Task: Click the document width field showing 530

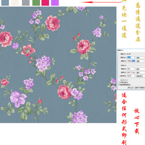Action: [131, 69]
